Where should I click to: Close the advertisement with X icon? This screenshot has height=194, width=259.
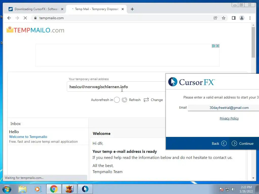[218, 46]
